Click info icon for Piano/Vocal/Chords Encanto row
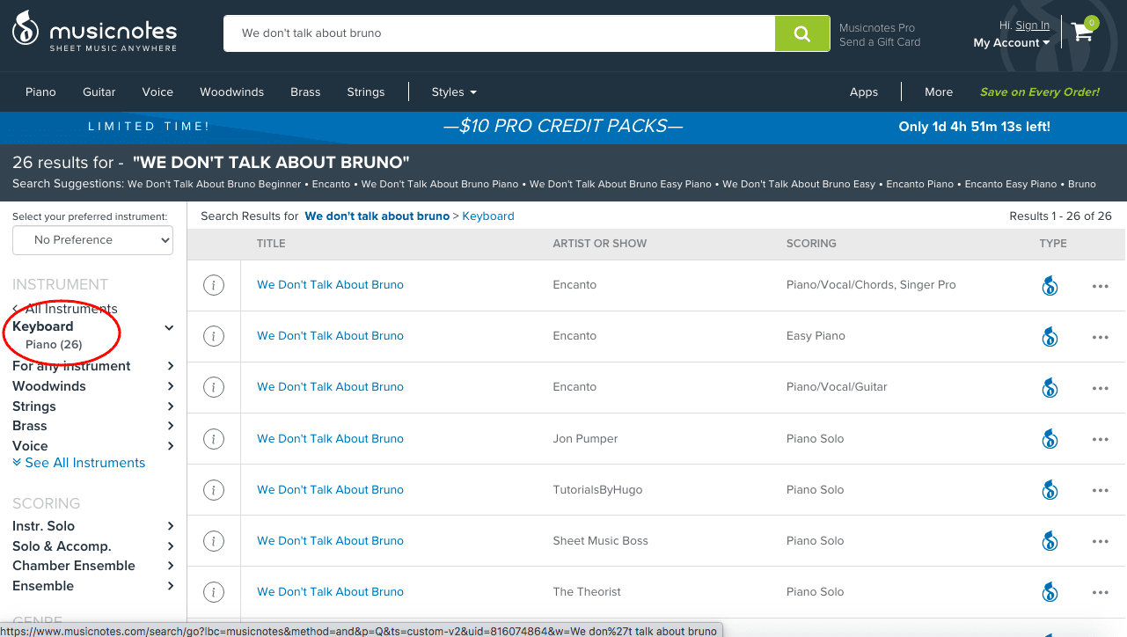1127x637 pixels. pyautogui.click(x=214, y=285)
